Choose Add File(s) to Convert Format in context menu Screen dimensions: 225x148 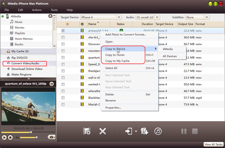129,34
